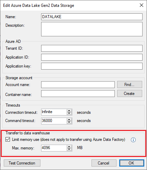Decrease Max. memory with down arrow
The width and height of the screenshot is (147, 170).
point(69,149)
